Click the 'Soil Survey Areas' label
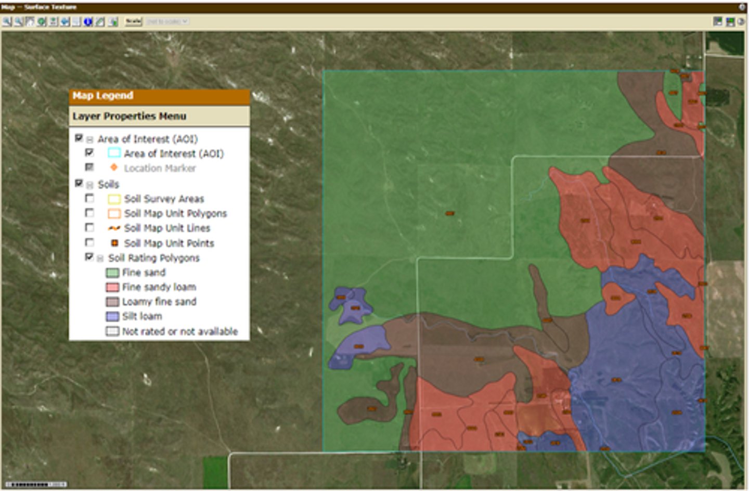This screenshot has height=491, width=749. tap(164, 199)
